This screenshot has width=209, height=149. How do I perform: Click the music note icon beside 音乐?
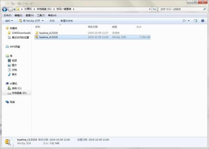coord(9,74)
